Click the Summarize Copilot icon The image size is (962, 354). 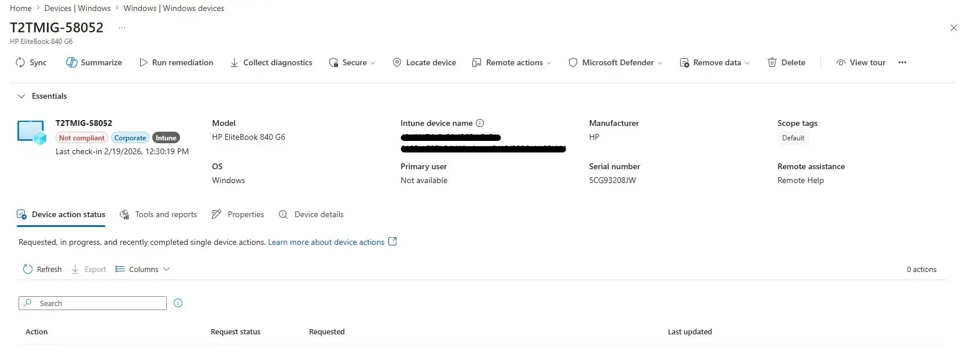71,62
